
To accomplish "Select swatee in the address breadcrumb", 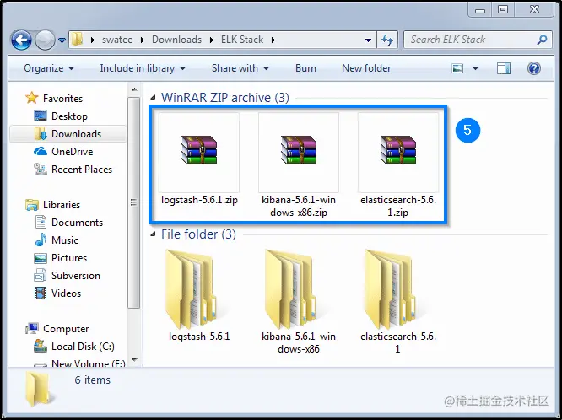I will [117, 40].
